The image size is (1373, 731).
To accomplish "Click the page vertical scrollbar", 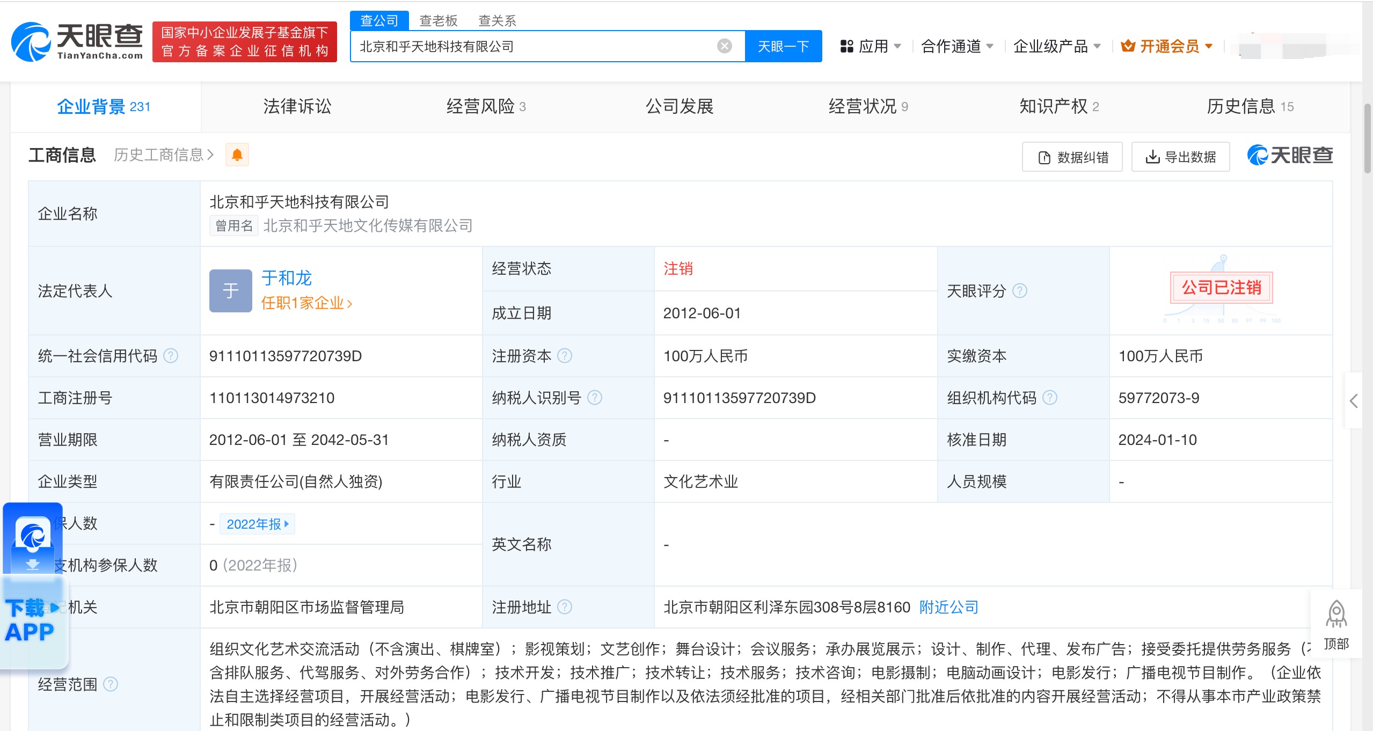I will [1367, 138].
